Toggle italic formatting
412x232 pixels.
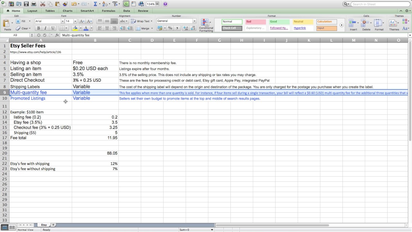(x=45, y=28)
